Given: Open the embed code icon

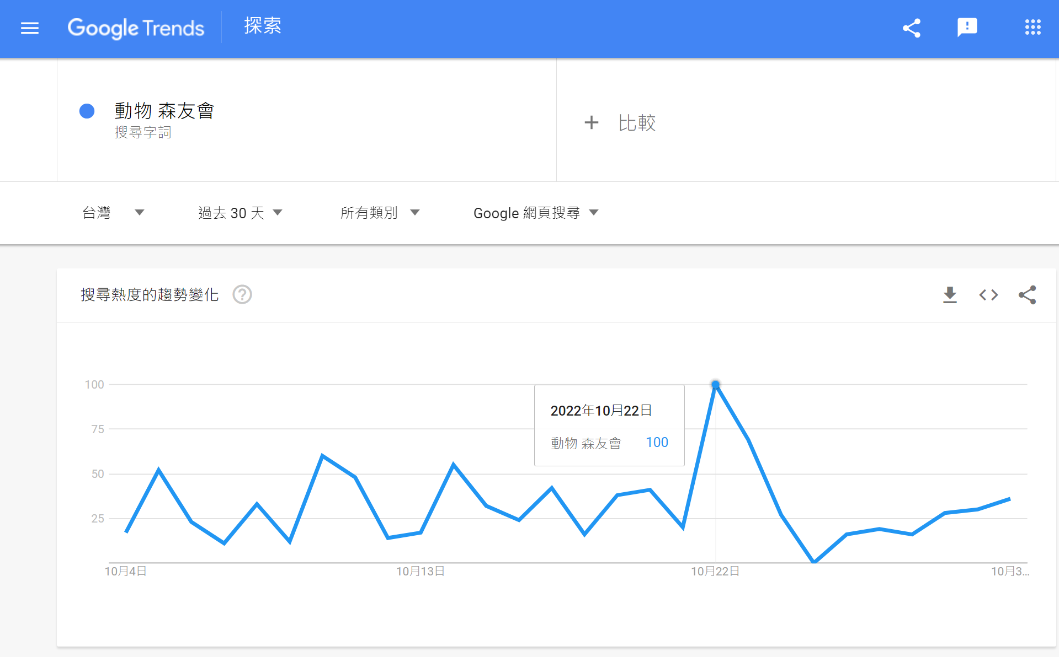Looking at the screenshot, I should 988,295.
